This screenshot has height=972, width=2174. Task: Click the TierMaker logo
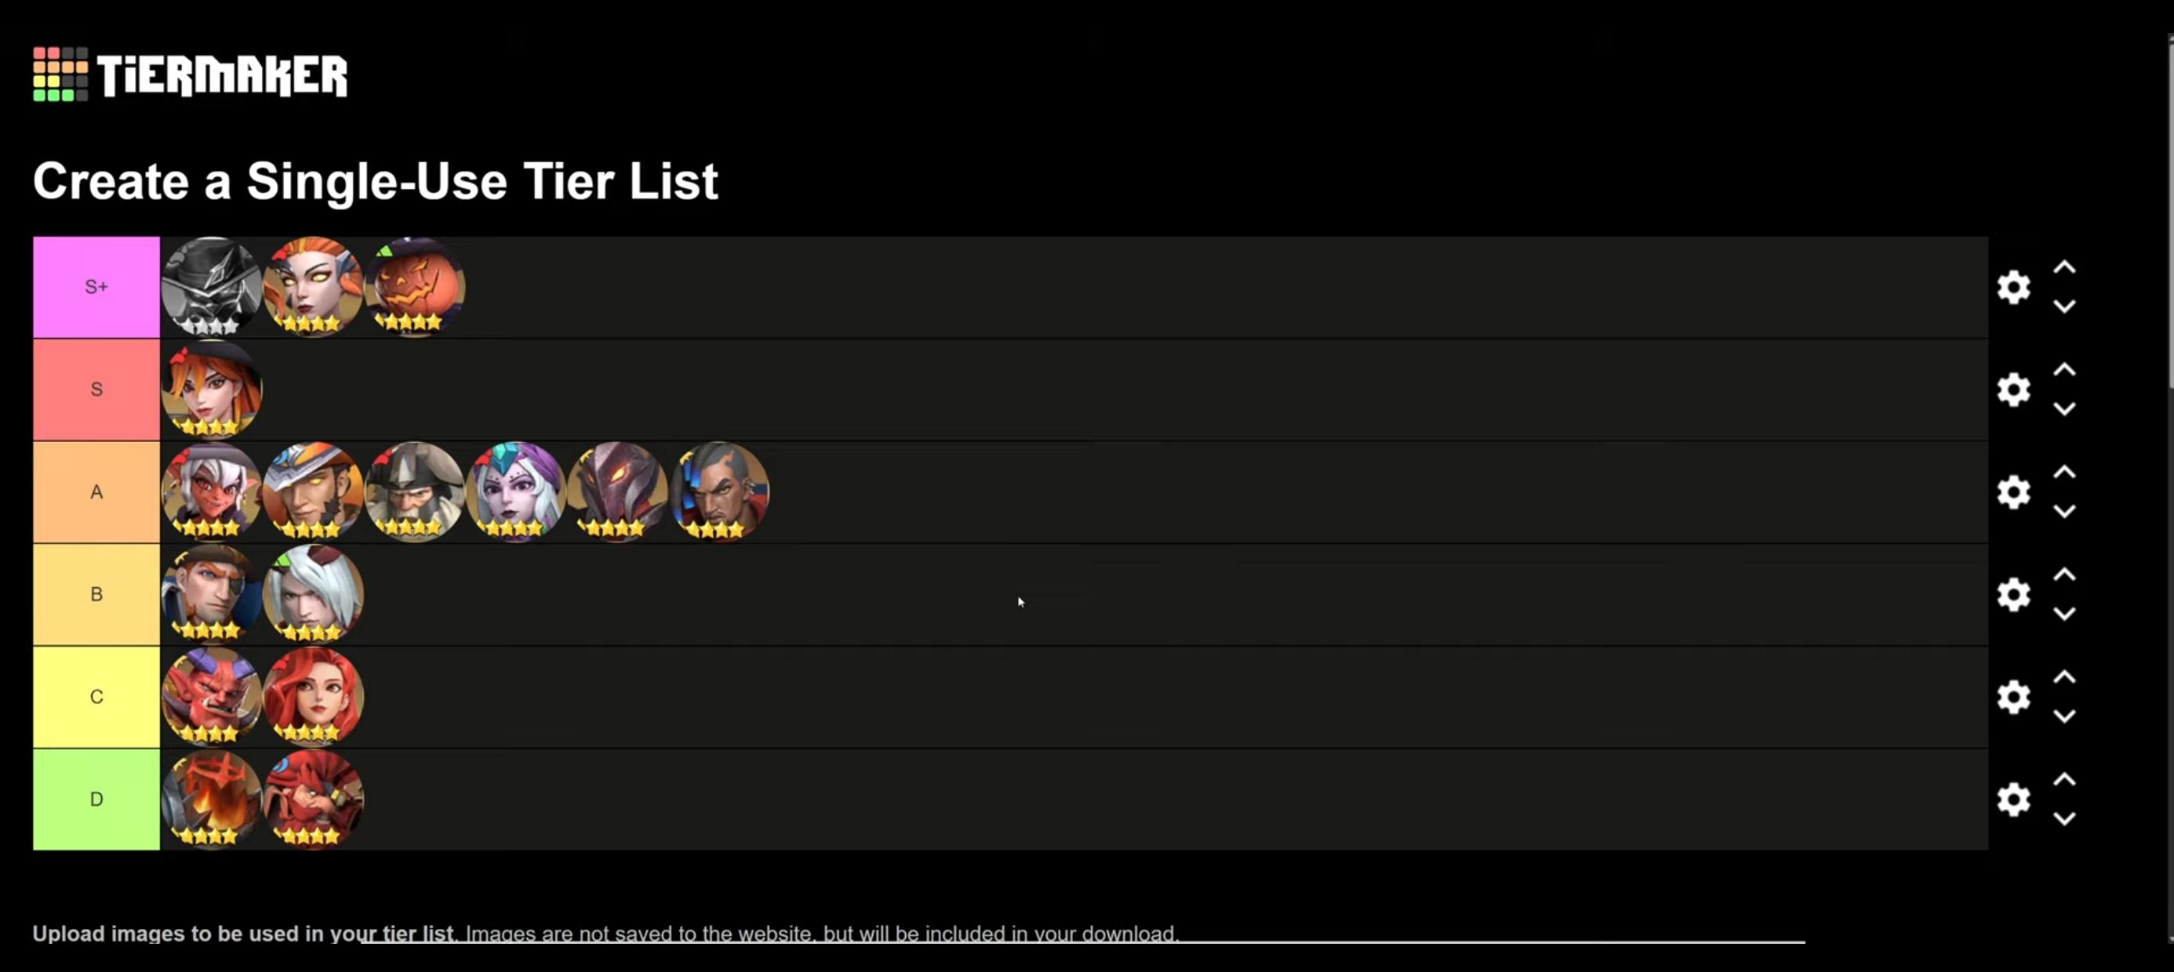(x=190, y=74)
